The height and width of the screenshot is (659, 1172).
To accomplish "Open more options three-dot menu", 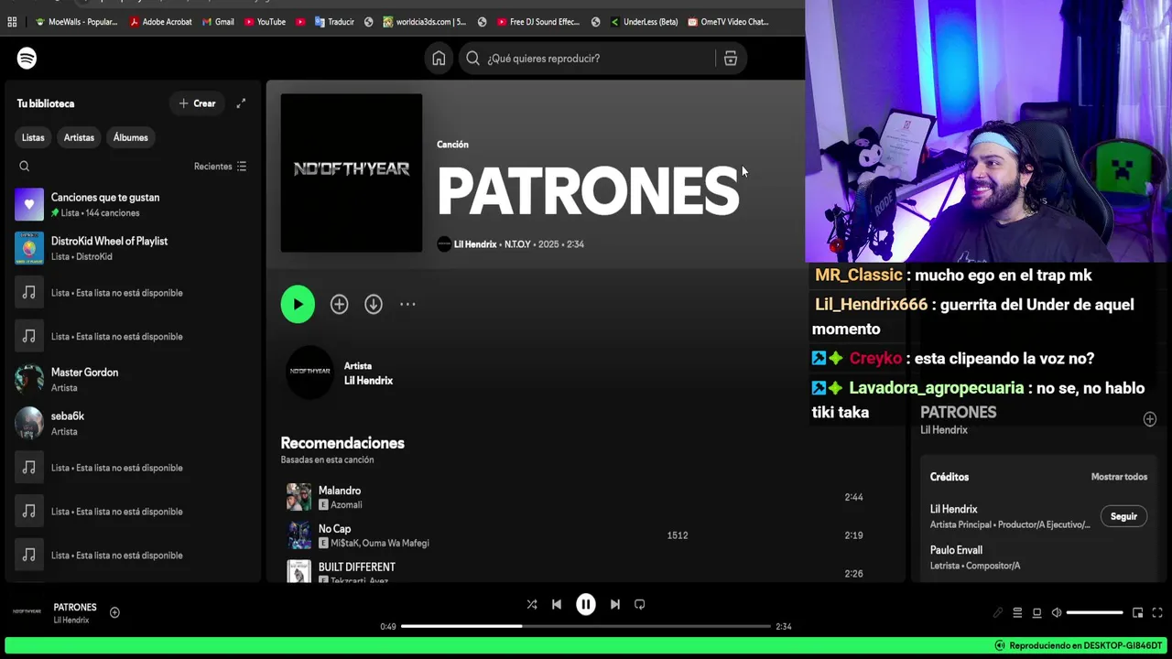I will tap(407, 305).
